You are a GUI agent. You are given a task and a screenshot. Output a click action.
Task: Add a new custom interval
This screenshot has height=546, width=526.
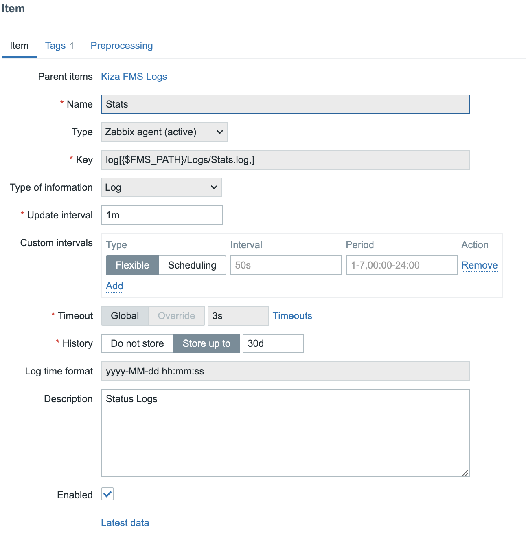tap(114, 286)
